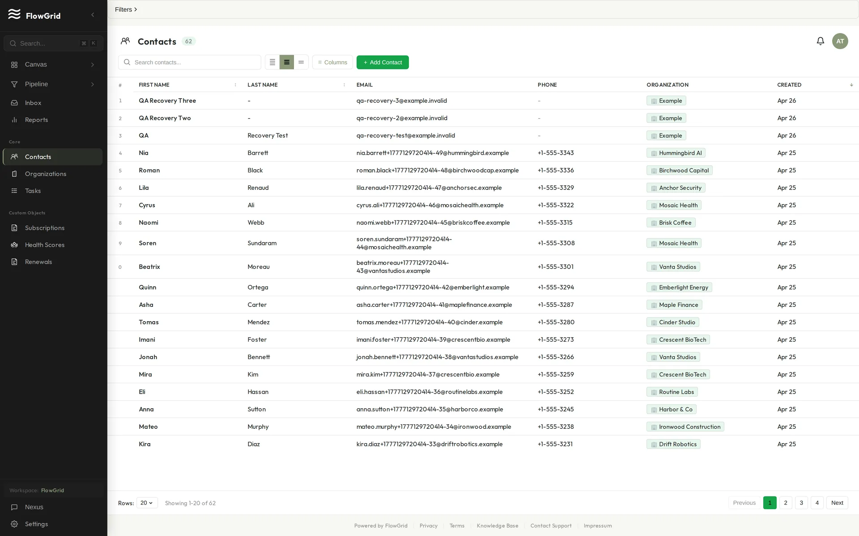Switch to comfortable row density view

pyautogui.click(x=301, y=62)
